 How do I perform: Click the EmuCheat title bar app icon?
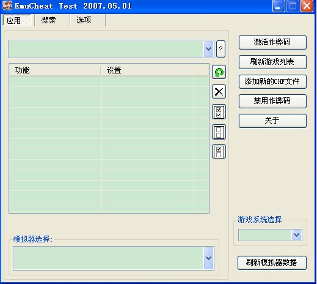coord(7,6)
